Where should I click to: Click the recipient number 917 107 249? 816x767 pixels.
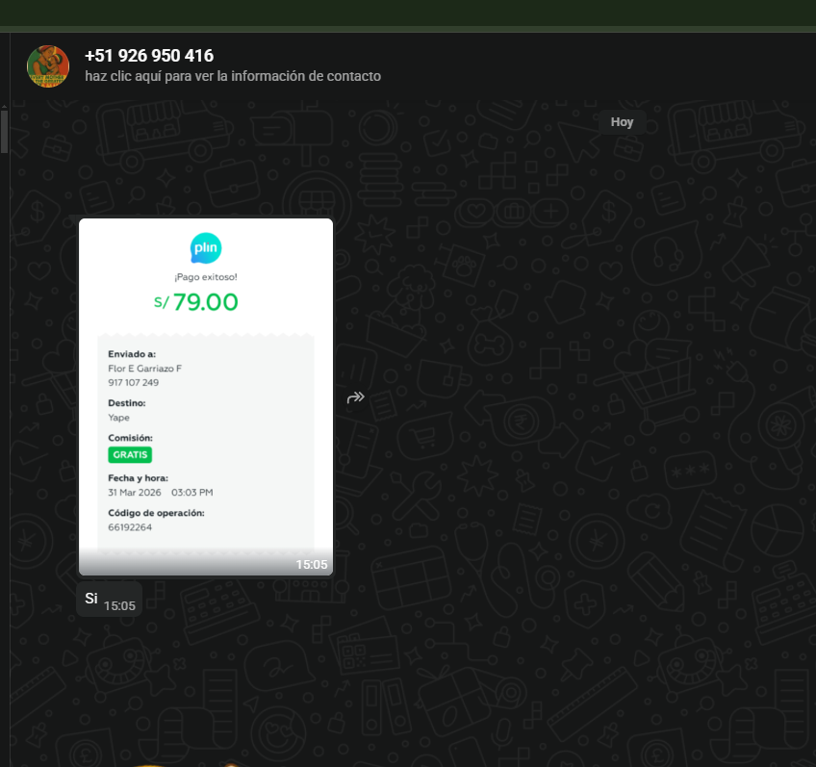[134, 382]
